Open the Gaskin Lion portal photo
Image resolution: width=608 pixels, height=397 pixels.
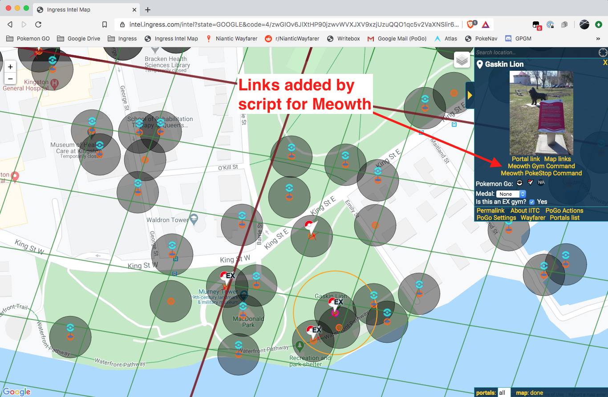pyautogui.click(x=541, y=113)
